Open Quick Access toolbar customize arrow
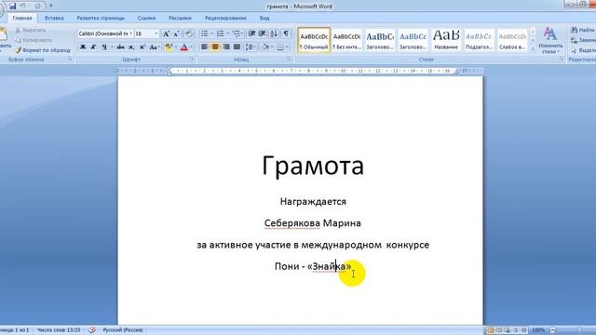Image resolution: width=596 pixels, height=335 pixels. tap(51, 7)
